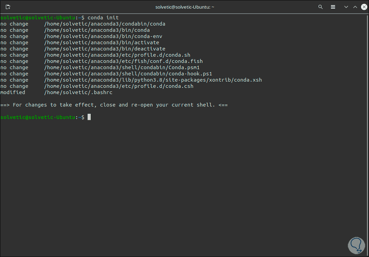Minimize the terminal window

tap(346, 7)
